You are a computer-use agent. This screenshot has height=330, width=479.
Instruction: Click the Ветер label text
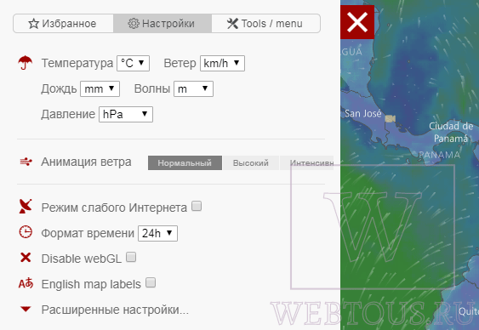180,63
